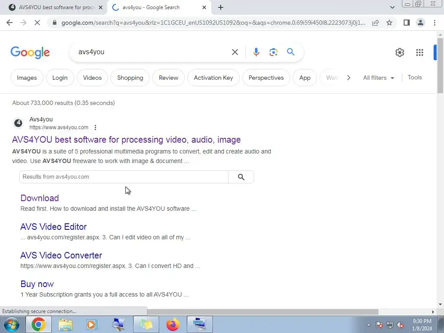The height and width of the screenshot is (333, 444).
Task: Search by image with Google Lens icon
Action: [x=273, y=52]
